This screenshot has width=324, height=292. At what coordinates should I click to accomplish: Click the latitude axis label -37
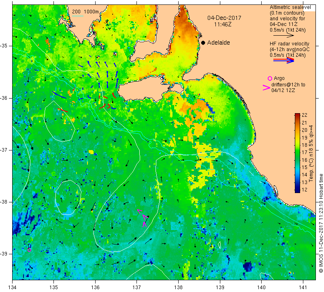click(x=4, y=150)
